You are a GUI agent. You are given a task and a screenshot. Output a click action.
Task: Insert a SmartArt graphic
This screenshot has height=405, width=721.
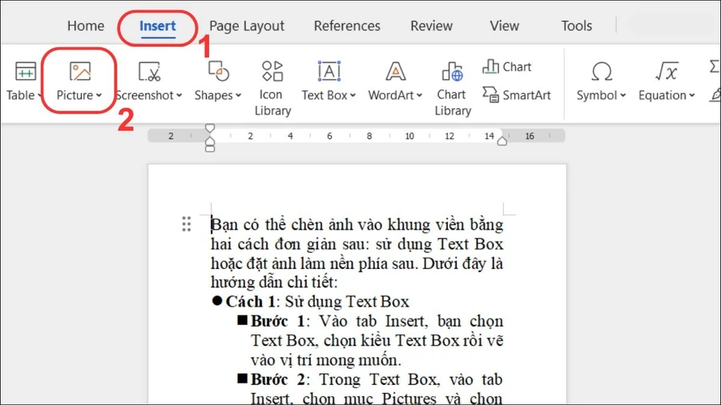(517, 95)
